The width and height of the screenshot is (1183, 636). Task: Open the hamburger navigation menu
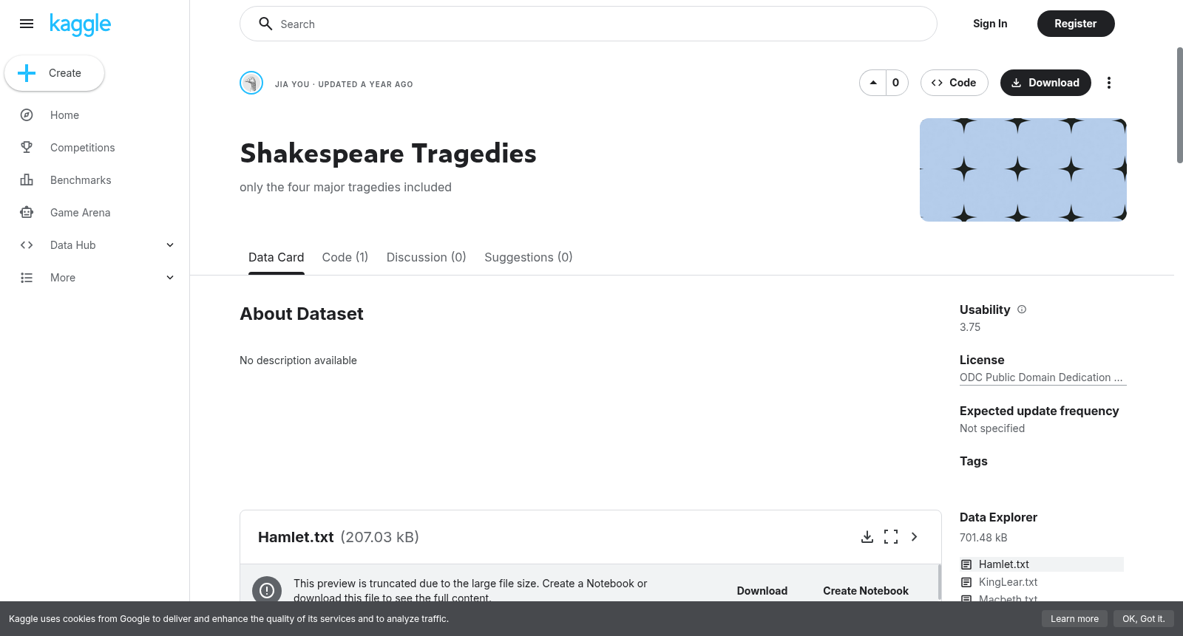point(27,24)
